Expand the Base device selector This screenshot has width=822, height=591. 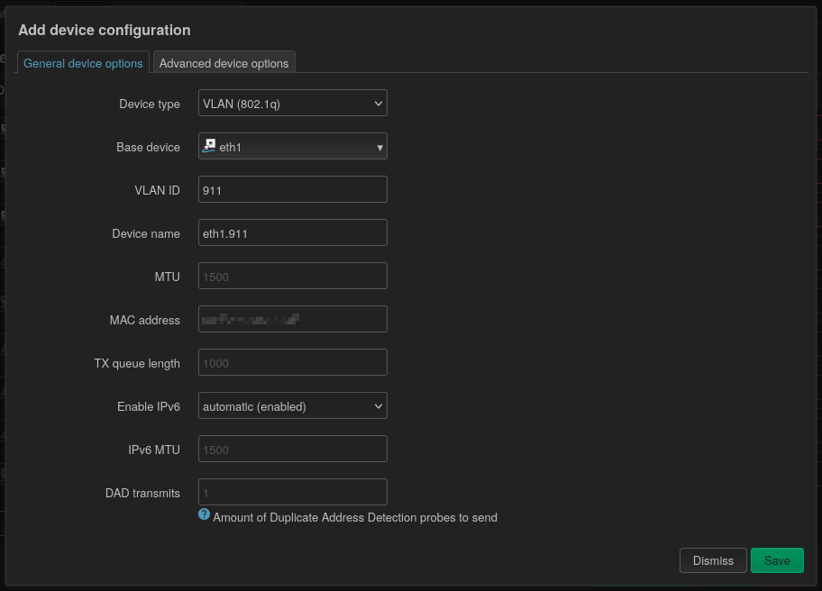click(x=292, y=147)
